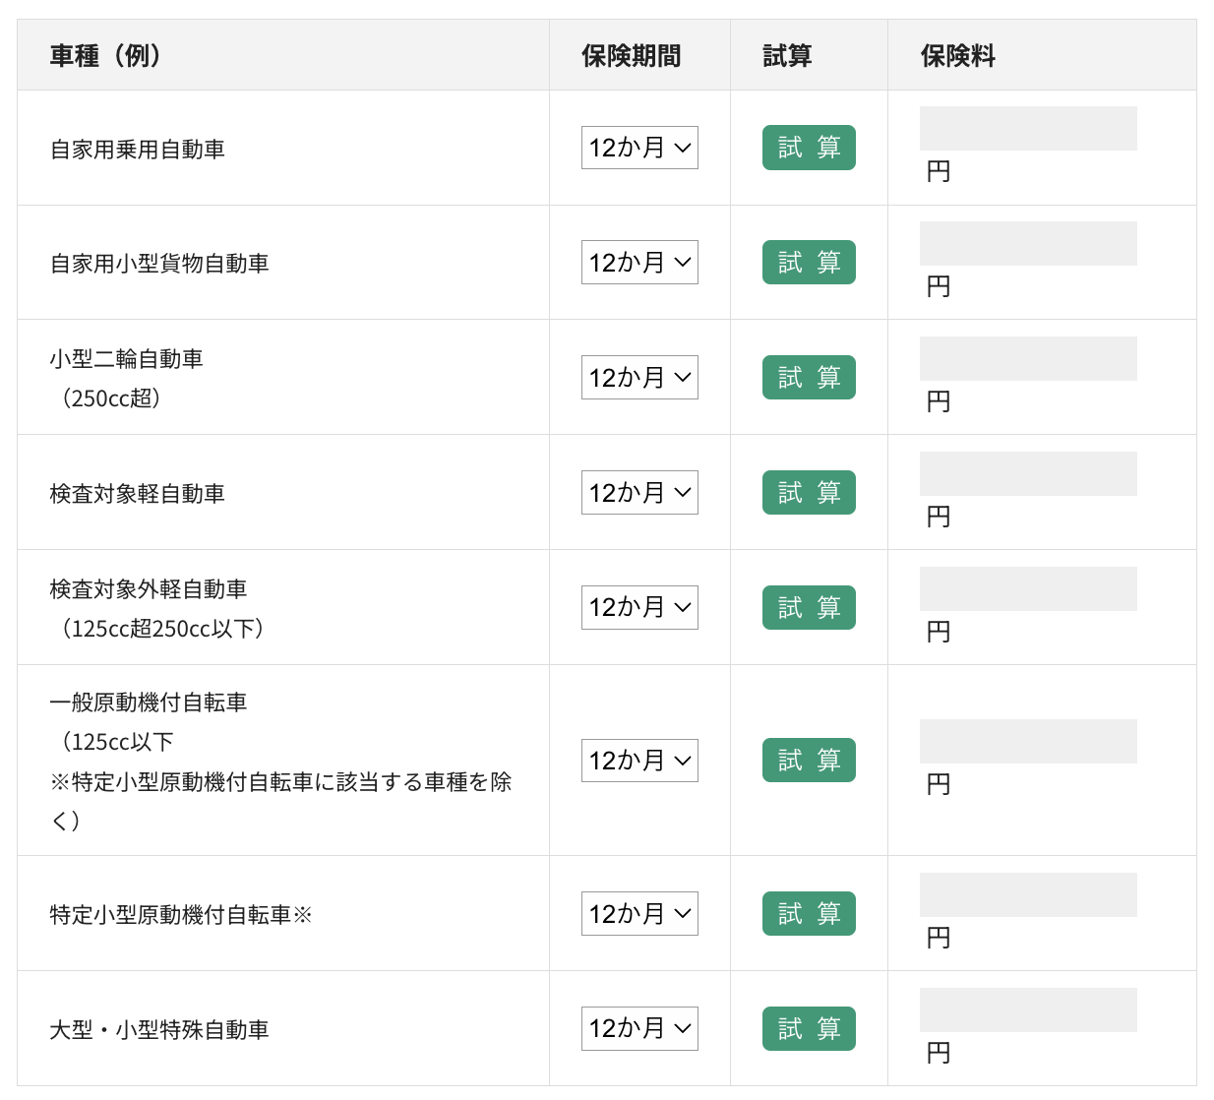Calculate premium for 検査対象軽自動車
This screenshot has width=1214, height=1100.
809,493
